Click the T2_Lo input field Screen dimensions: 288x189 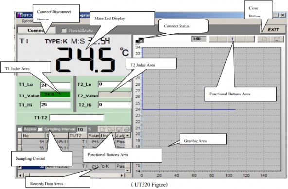[115, 84]
